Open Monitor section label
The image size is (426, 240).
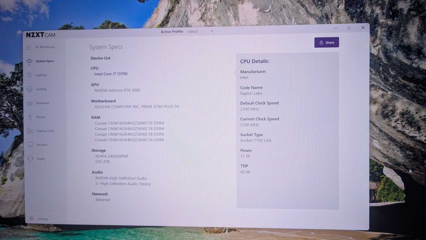coord(42,145)
